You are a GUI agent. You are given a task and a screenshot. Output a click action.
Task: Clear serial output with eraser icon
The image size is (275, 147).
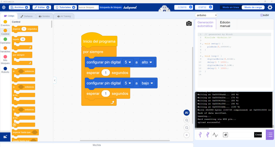[225, 135]
